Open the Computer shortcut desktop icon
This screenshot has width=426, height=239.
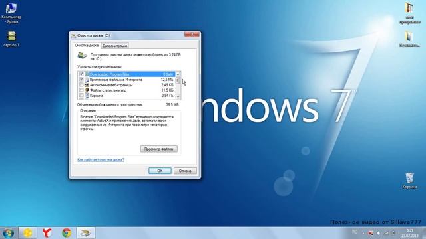click(x=11, y=13)
